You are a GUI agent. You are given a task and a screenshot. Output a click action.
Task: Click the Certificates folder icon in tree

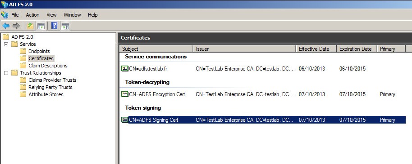[23, 58]
